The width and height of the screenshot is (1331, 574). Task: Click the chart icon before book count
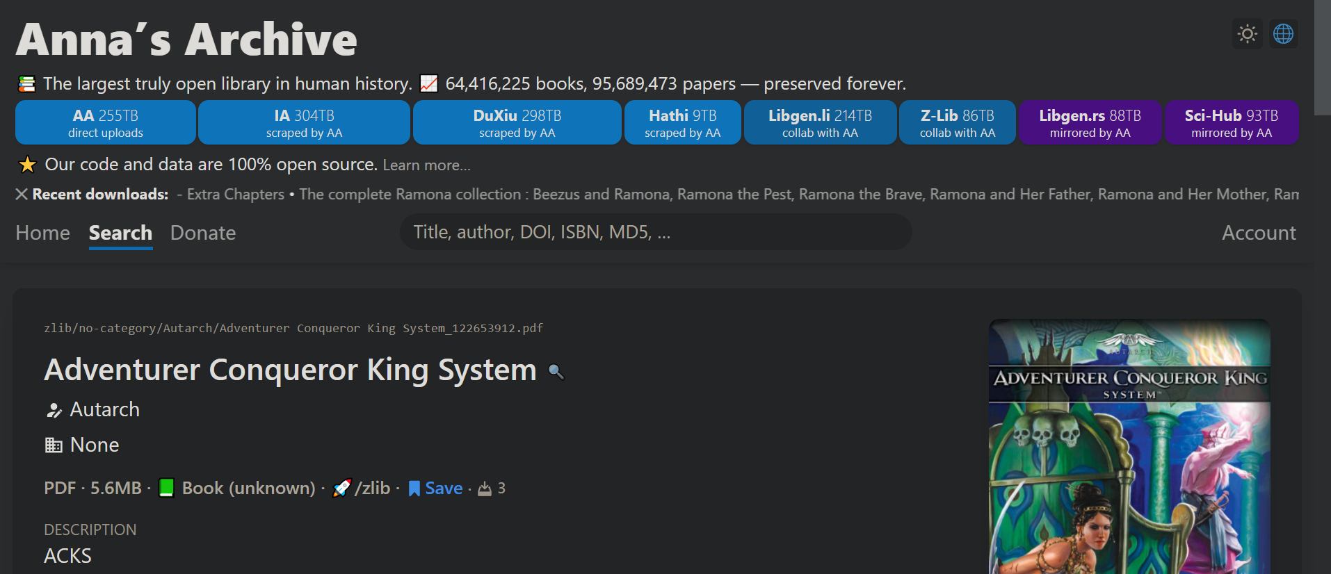(429, 84)
